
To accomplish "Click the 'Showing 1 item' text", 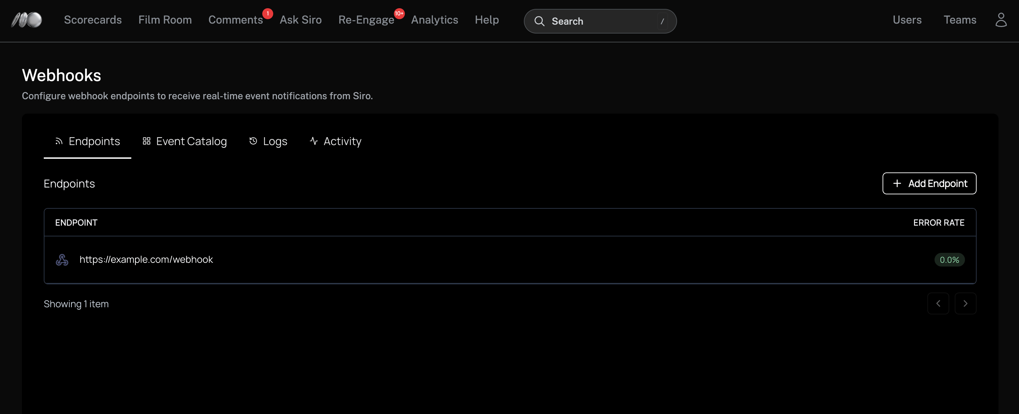I will pos(76,304).
